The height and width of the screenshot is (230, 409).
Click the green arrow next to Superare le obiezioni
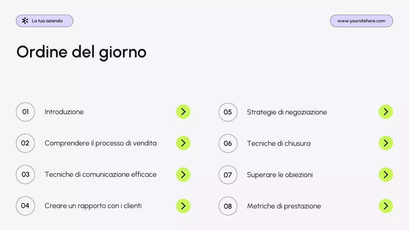(x=386, y=174)
